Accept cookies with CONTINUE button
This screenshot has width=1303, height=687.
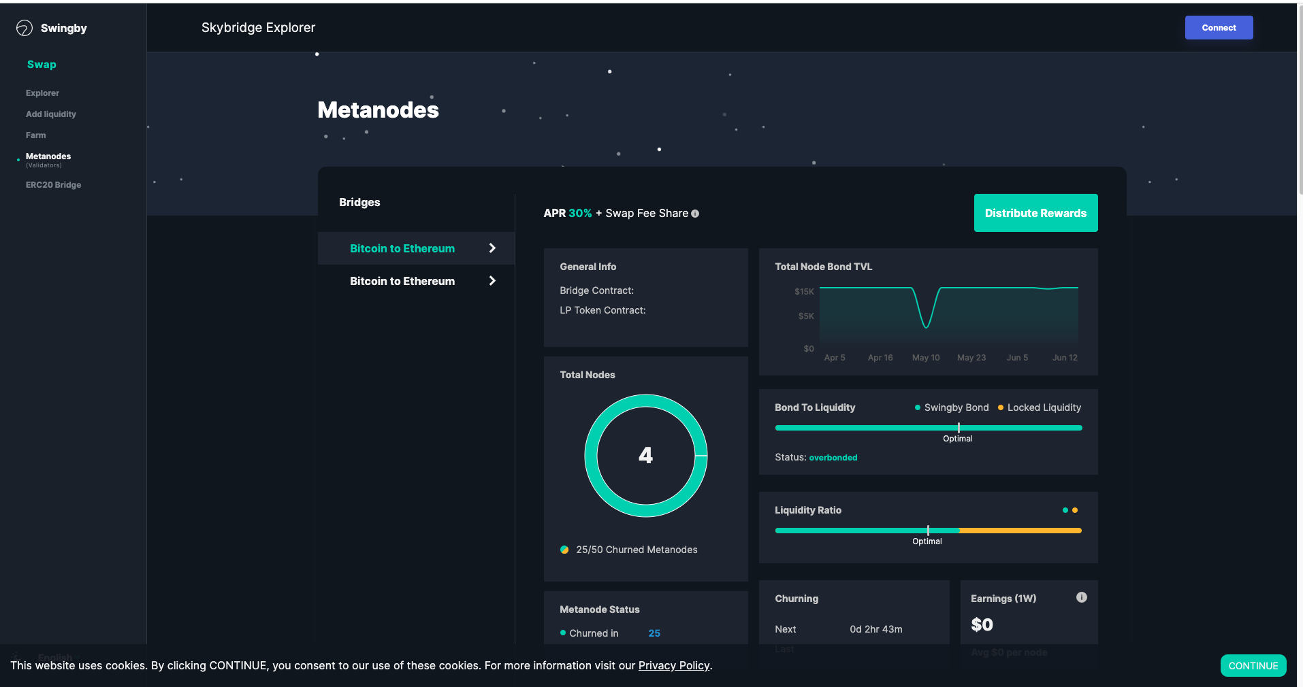(1253, 666)
